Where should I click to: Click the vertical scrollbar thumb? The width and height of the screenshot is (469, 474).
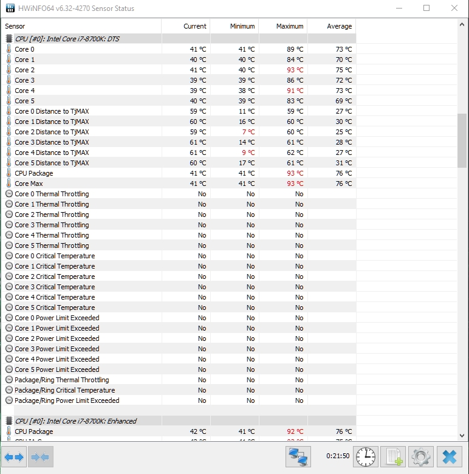pos(462,140)
